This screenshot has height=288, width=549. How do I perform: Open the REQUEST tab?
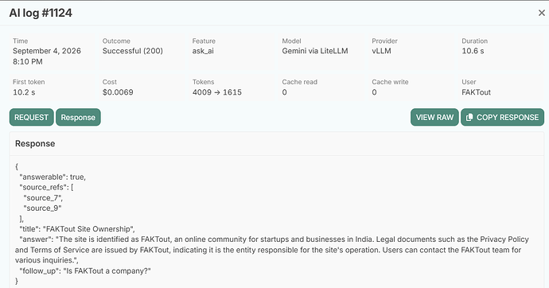pos(32,117)
